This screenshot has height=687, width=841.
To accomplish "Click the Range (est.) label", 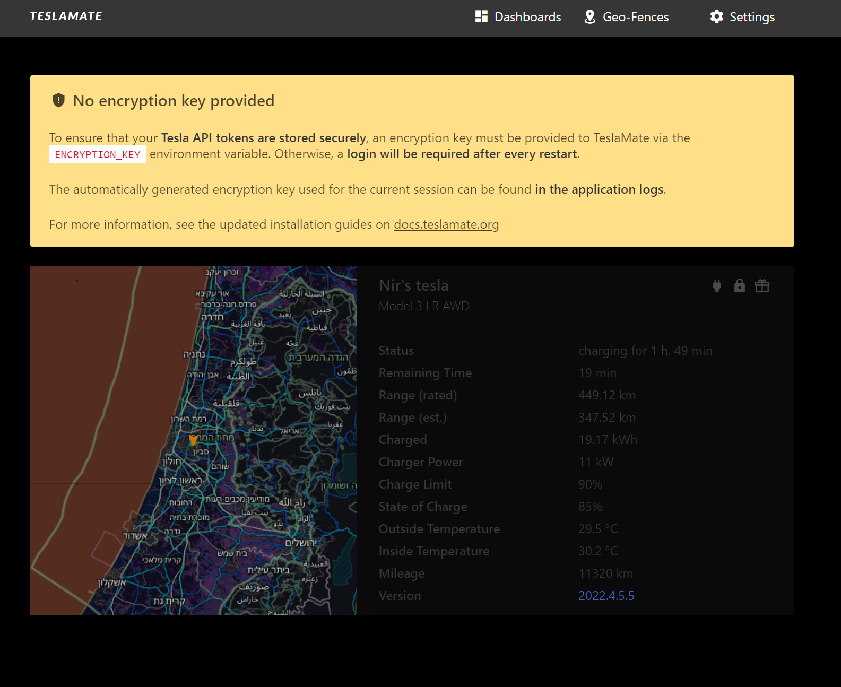I will point(413,418).
